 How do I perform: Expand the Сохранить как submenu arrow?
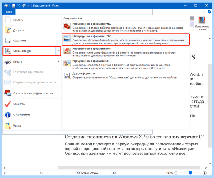click(58, 51)
